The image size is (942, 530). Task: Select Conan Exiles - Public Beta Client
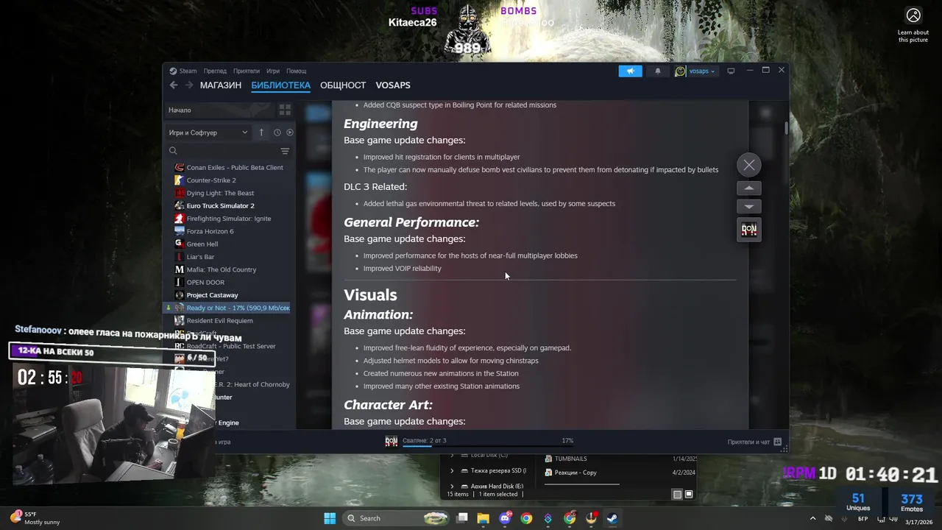pos(234,167)
